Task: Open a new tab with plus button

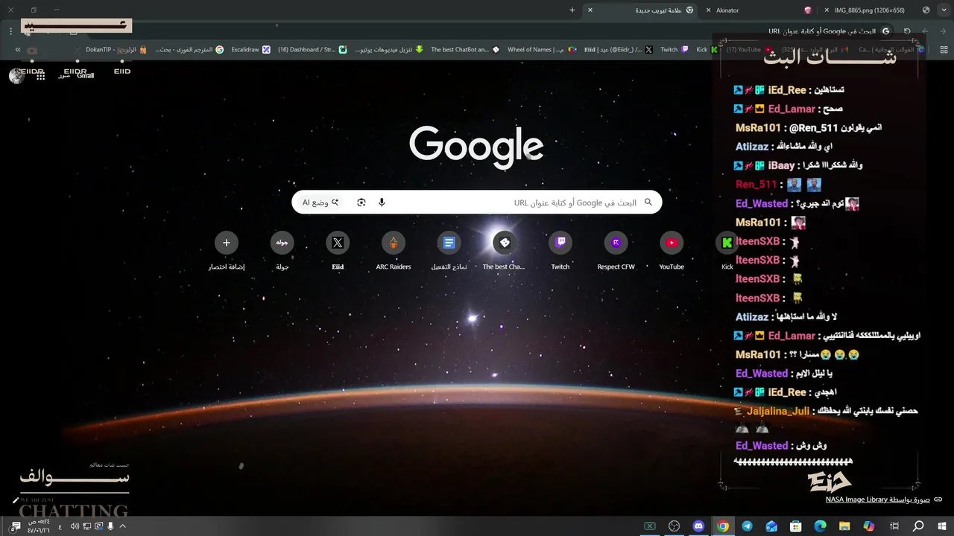Action: tap(572, 10)
